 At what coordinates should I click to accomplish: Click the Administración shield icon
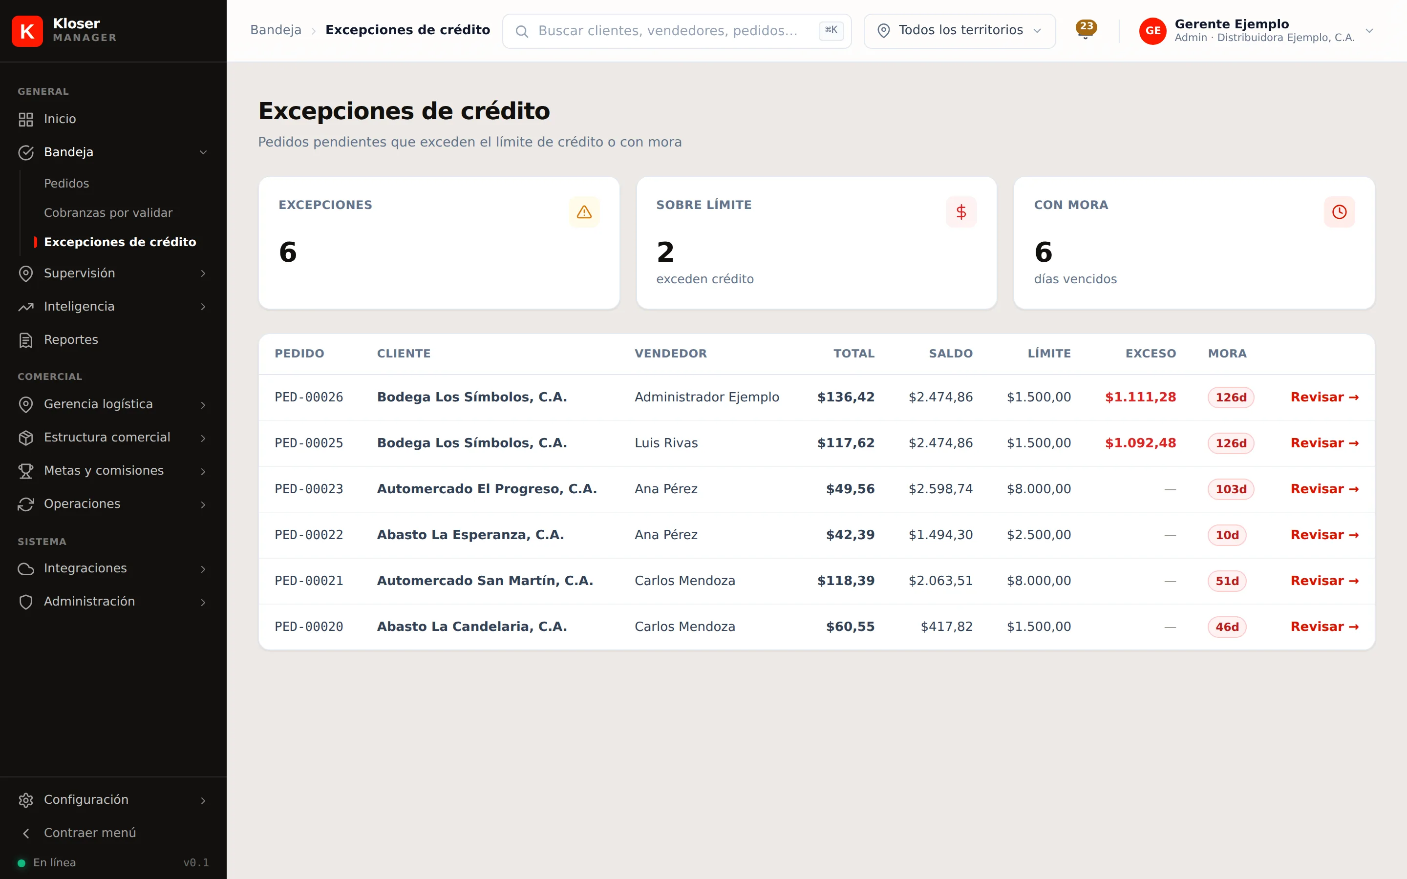pos(25,601)
